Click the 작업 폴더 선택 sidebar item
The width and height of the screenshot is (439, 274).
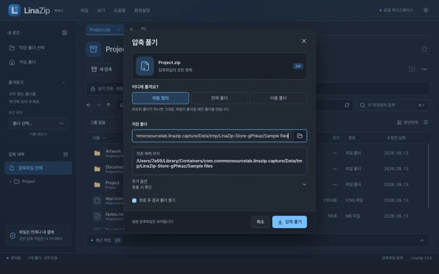click(38, 48)
